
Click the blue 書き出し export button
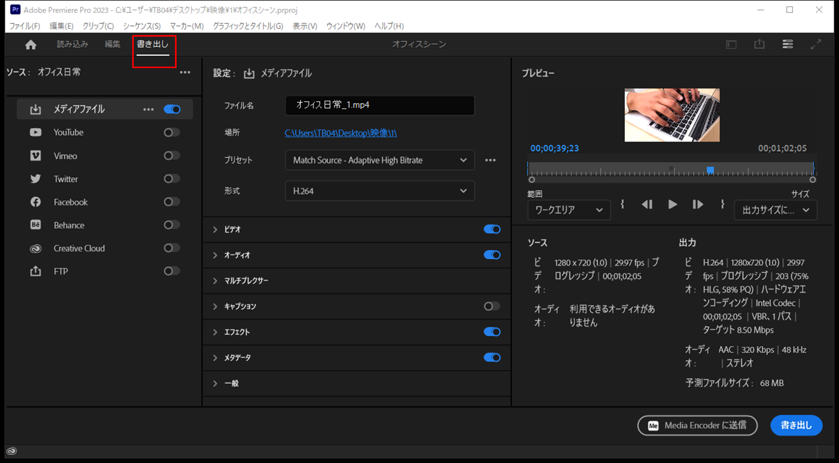796,425
